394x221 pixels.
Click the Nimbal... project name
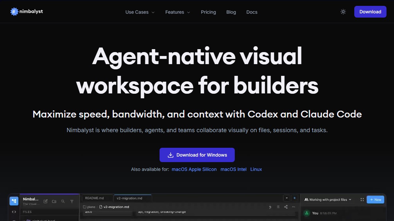[x=31, y=199]
